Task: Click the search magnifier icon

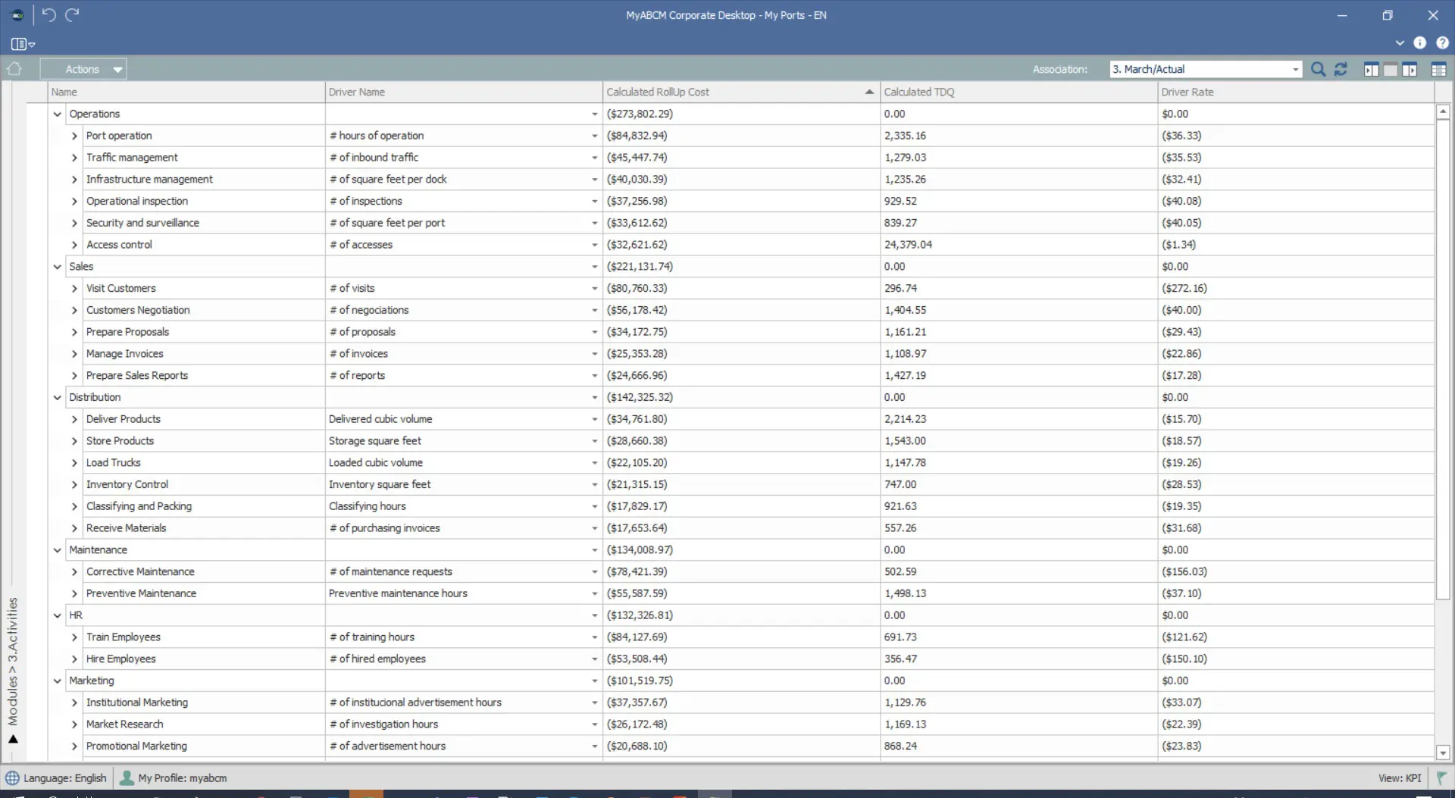Action: [1318, 69]
